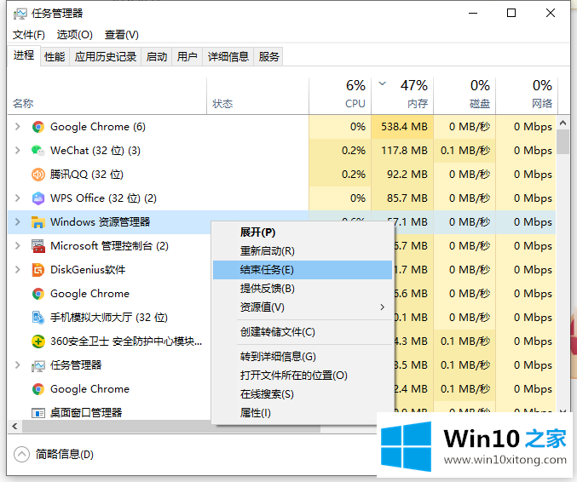Choose 创建转储文件(C) in context menu

click(303, 332)
